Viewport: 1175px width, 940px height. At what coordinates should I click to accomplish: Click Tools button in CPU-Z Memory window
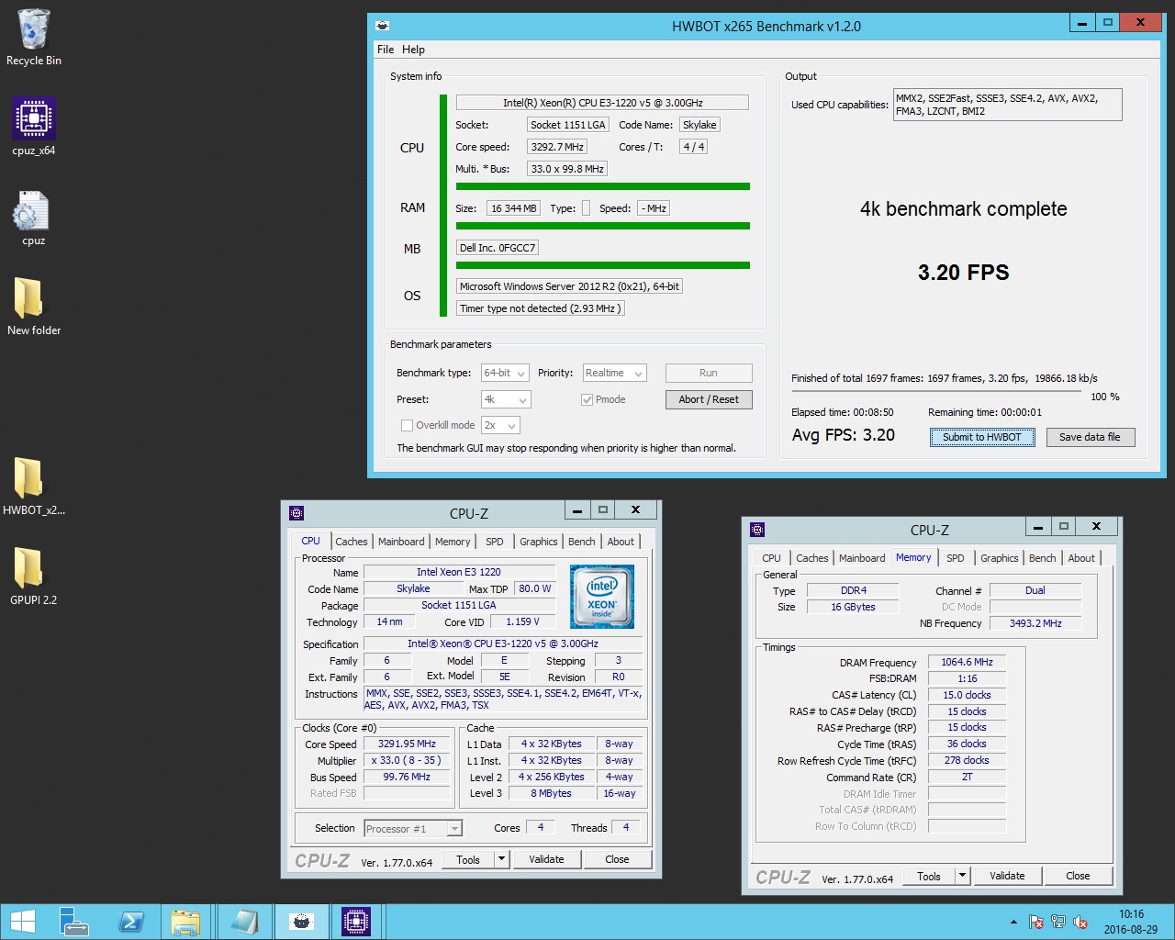click(x=929, y=876)
